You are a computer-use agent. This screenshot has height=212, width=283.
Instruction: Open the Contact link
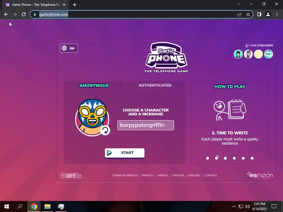point(211,175)
